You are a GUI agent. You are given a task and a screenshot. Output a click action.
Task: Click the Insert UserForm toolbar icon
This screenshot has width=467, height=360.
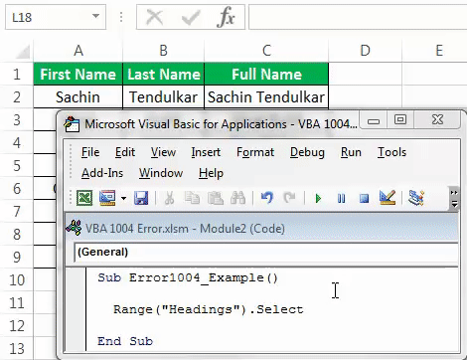pos(107,198)
